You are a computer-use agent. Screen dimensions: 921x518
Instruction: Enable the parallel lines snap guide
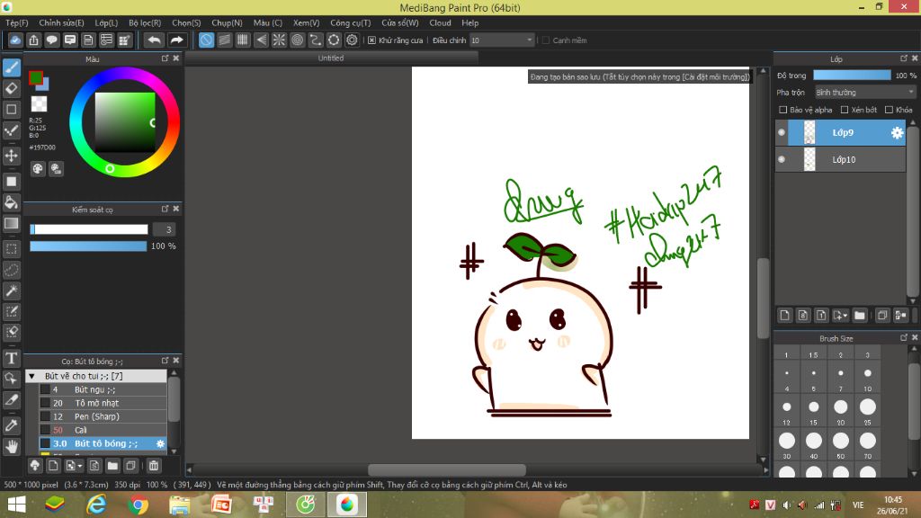tap(224, 40)
